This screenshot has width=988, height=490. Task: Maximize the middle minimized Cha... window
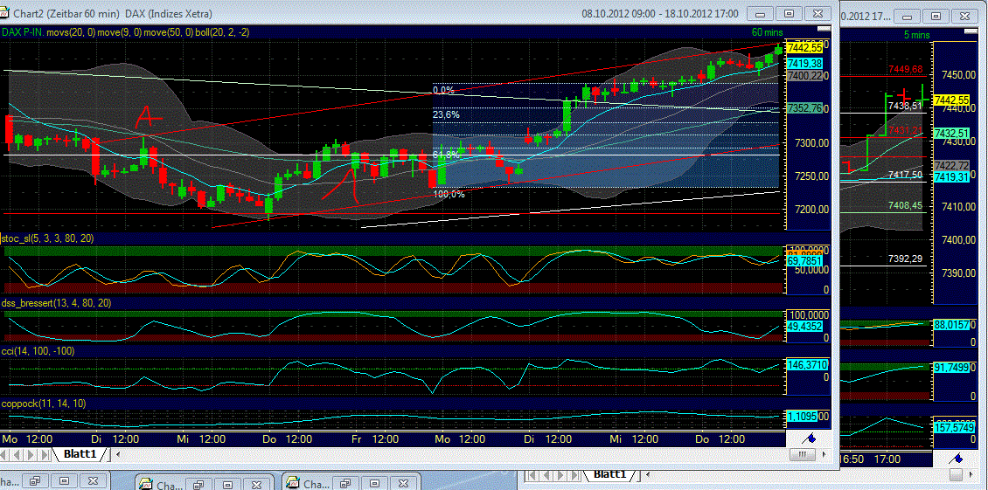227,485
